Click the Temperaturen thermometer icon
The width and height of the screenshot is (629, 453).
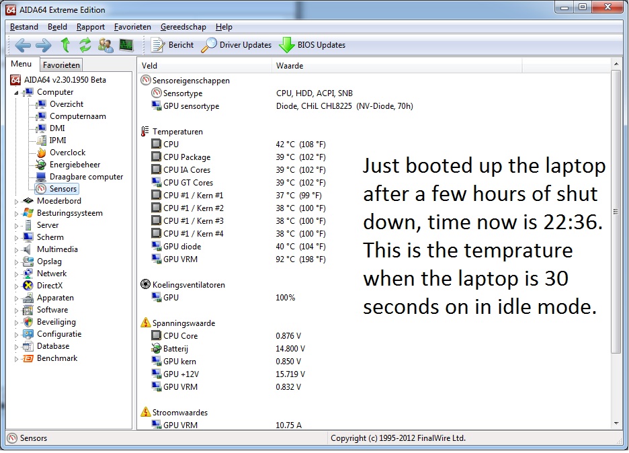(145, 132)
